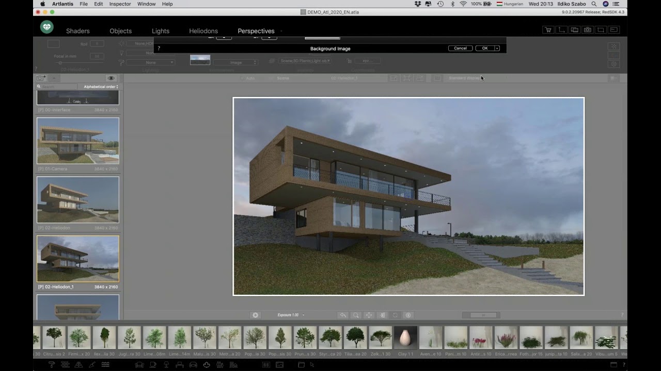Open the Media Store cart icon

tap(548, 30)
